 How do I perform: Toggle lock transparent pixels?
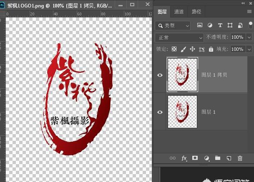point(174,49)
